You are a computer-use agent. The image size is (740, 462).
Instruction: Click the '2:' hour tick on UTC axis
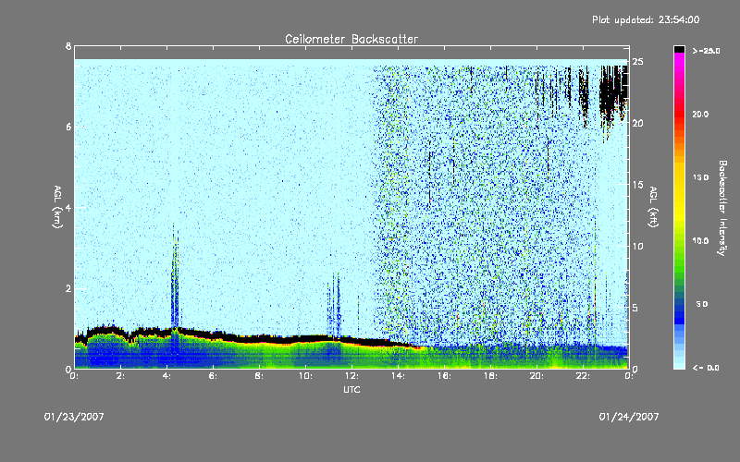click(121, 376)
